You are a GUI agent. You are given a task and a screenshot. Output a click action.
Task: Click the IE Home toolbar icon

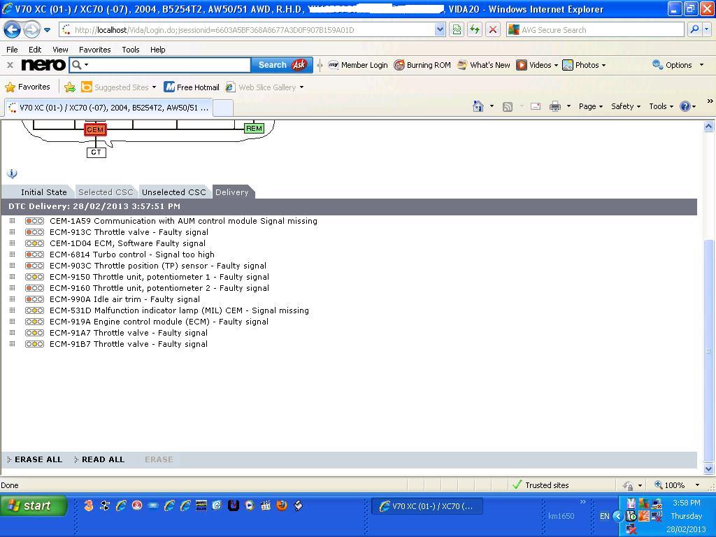[478, 106]
